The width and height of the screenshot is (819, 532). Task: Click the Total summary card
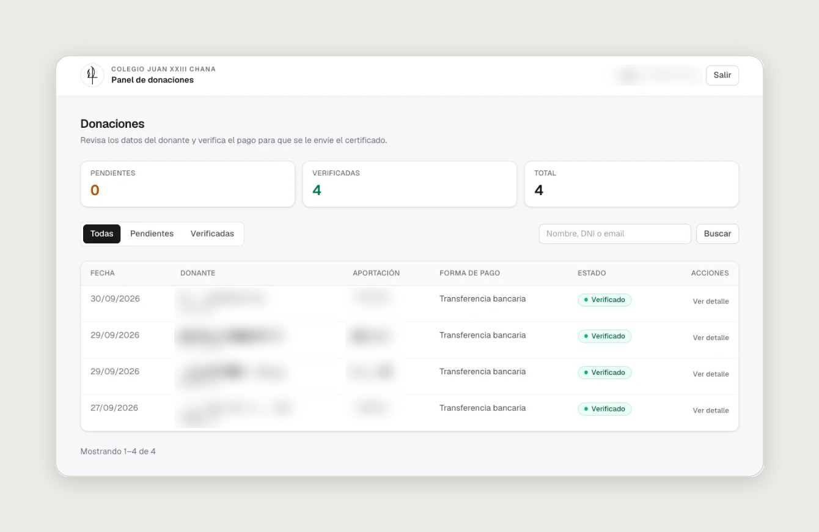[631, 184]
